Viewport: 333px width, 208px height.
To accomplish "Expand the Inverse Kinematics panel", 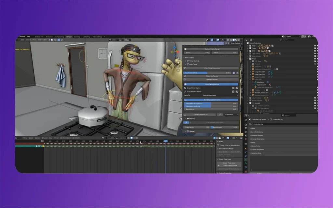I will point(250,139).
